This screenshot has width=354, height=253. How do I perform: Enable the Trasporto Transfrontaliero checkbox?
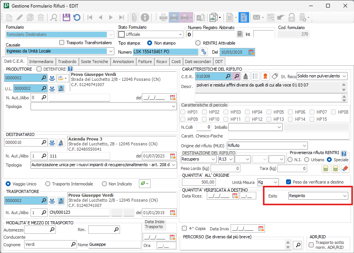[62, 43]
